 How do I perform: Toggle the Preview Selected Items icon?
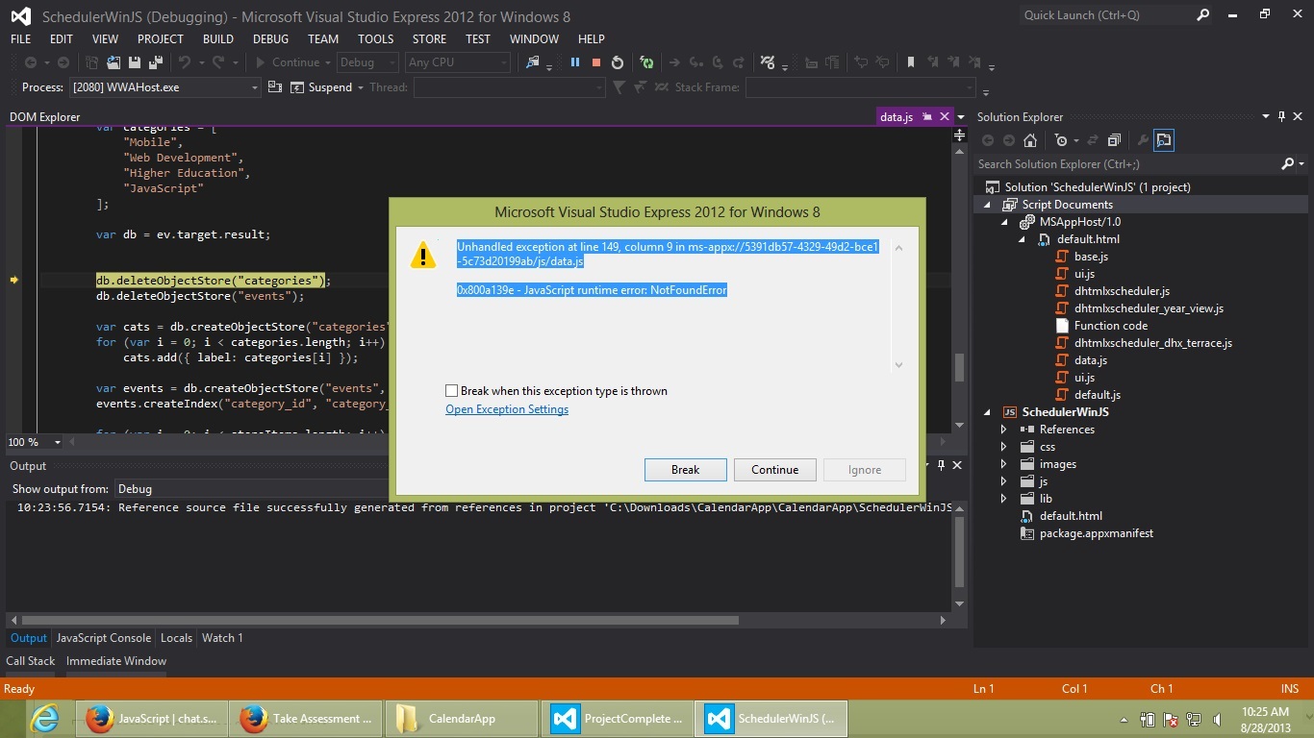coord(1164,140)
